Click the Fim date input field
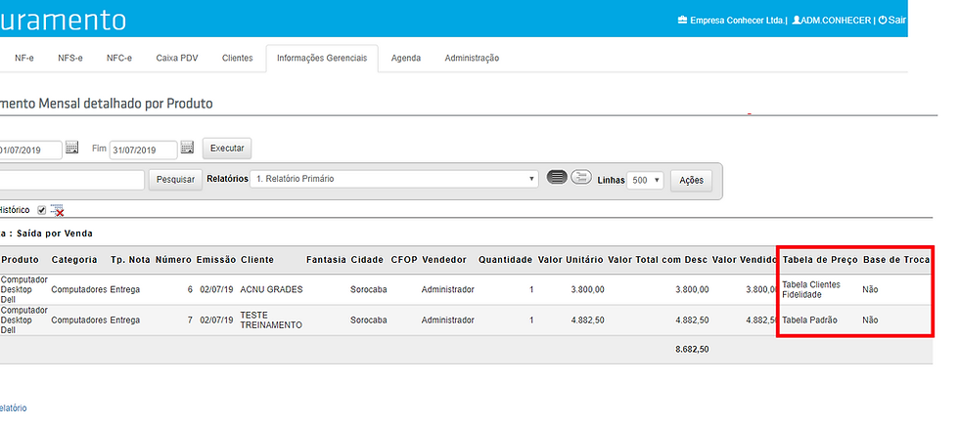959x426 pixels. tap(143, 149)
